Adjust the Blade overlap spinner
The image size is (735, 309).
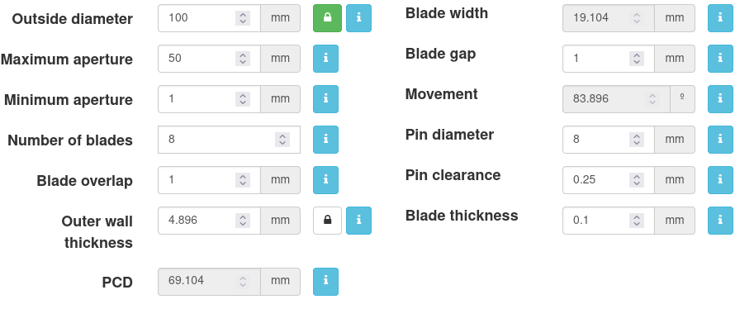(x=242, y=180)
